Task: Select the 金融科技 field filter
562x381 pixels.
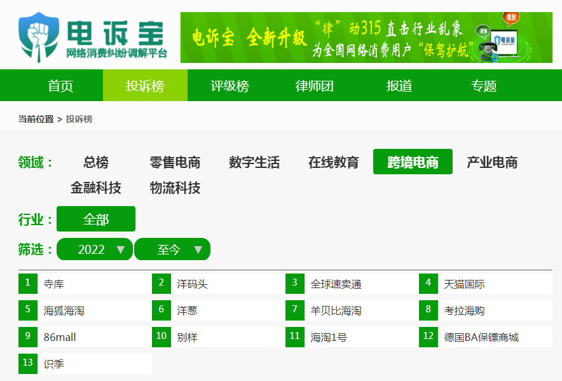Action: (x=96, y=188)
